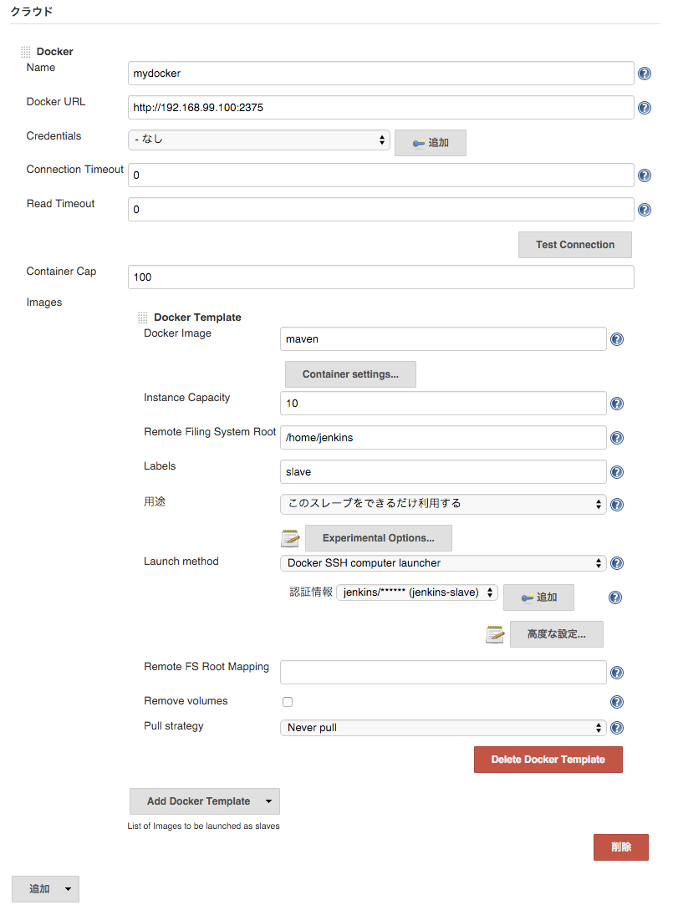This screenshot has height=910, width=673.
Task: Click the Test Connection button
Action: (x=574, y=244)
